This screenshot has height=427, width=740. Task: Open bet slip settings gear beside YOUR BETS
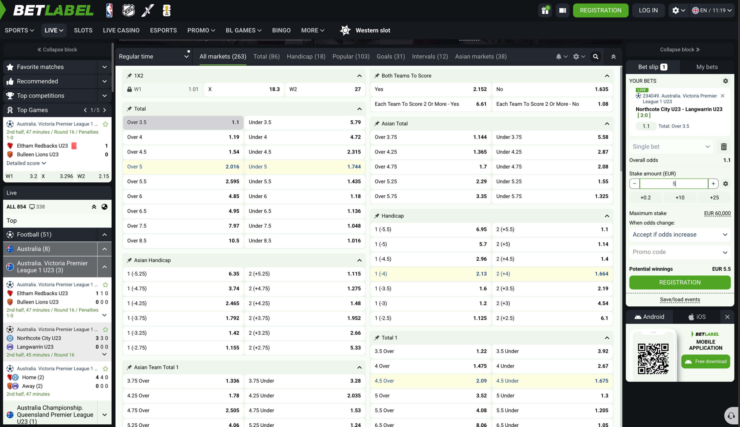(x=725, y=81)
